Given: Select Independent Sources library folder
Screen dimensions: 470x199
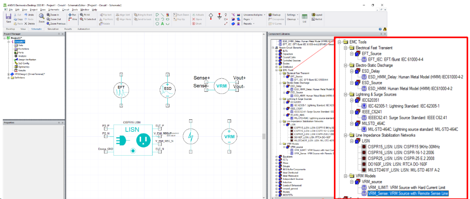Looking at the screenshot, I should pyautogui.click(x=293, y=179).
